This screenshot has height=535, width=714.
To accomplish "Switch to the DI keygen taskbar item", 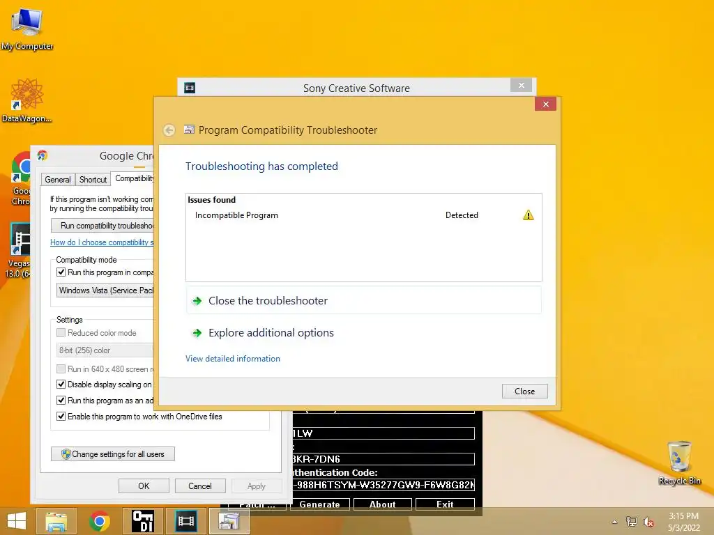I will point(142,521).
